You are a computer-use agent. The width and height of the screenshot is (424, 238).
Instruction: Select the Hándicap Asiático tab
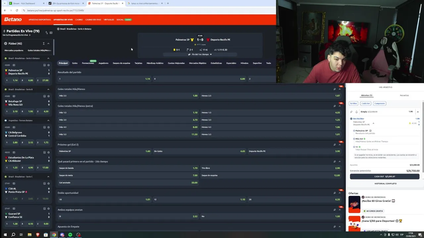155,63
